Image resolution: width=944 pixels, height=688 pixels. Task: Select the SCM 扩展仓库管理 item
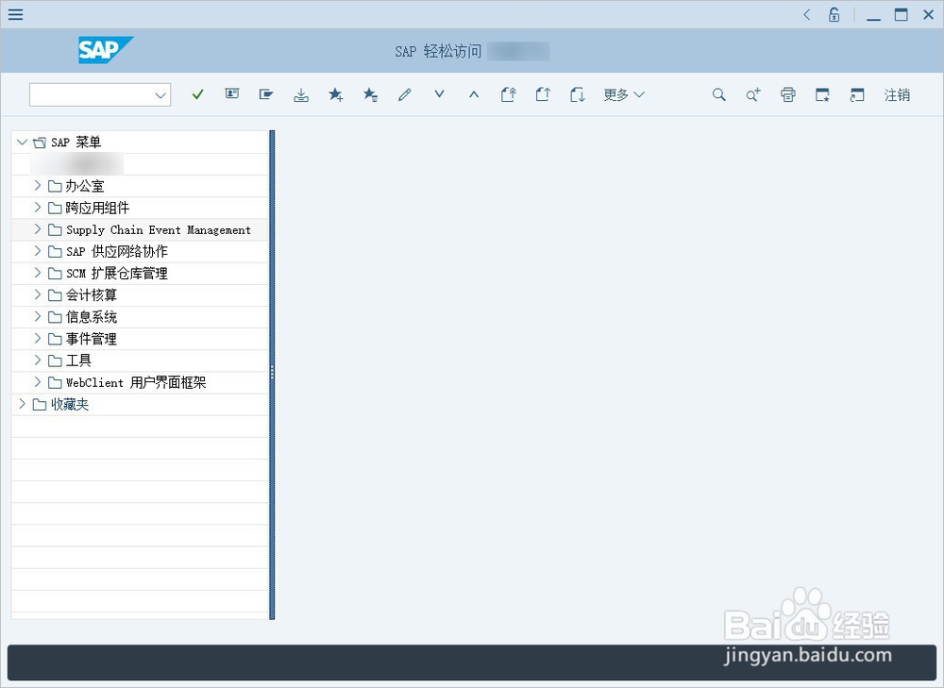tap(117, 274)
